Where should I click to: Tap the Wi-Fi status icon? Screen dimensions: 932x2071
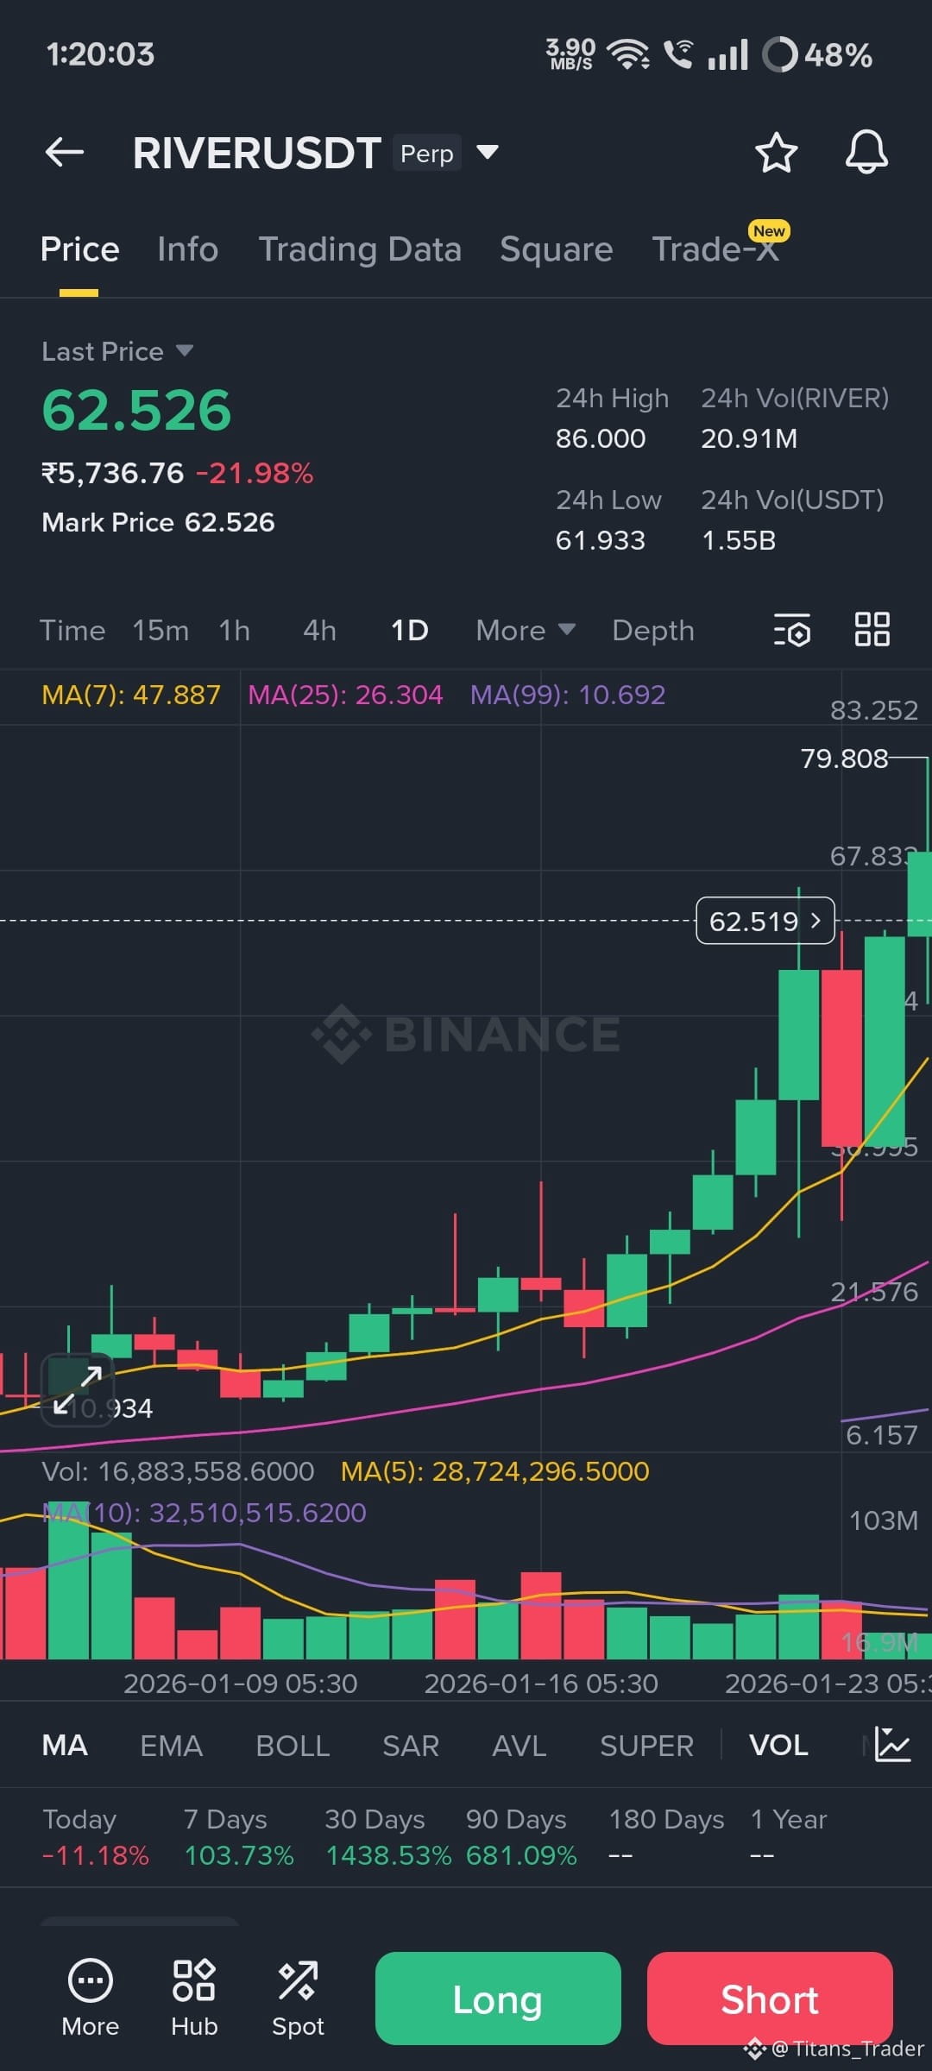(x=628, y=54)
